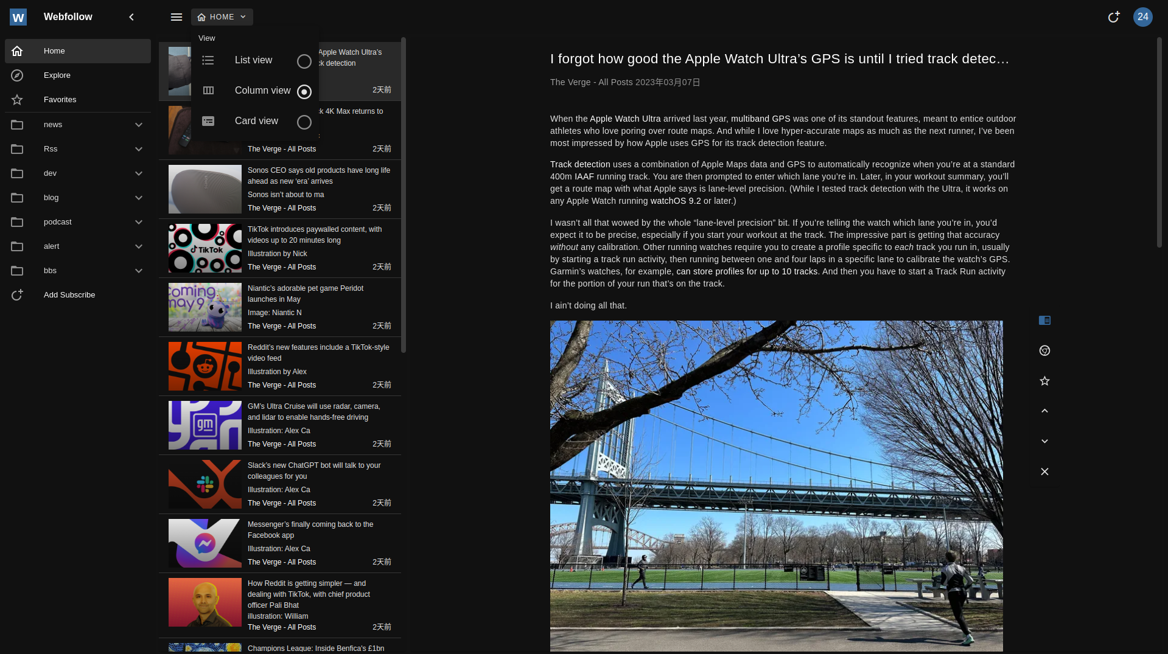Click the blog folder icon
1168x654 pixels.
tap(17, 198)
